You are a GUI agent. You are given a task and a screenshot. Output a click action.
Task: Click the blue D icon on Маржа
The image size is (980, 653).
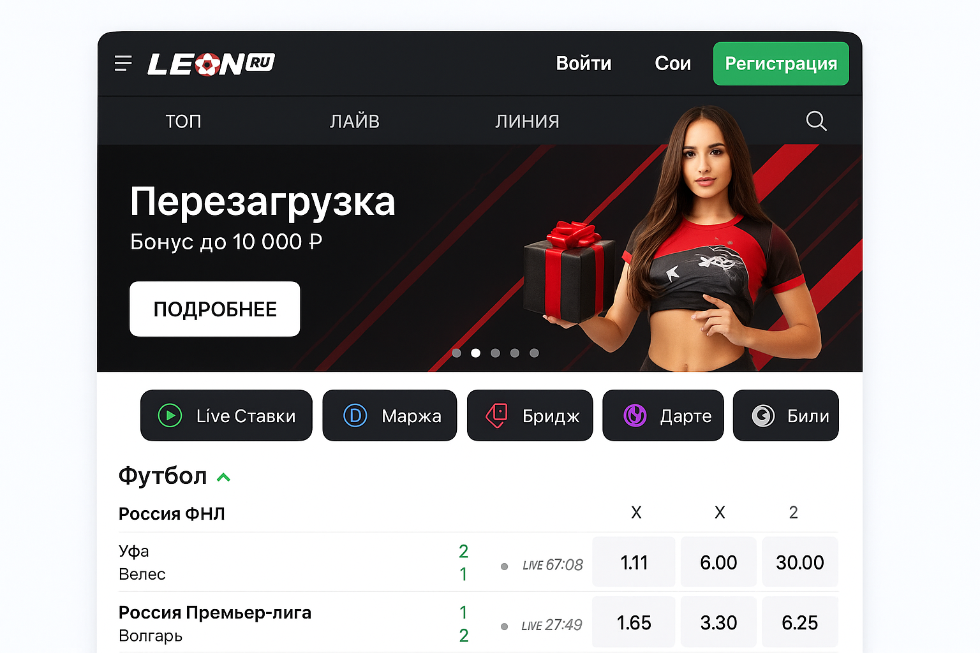tap(355, 416)
